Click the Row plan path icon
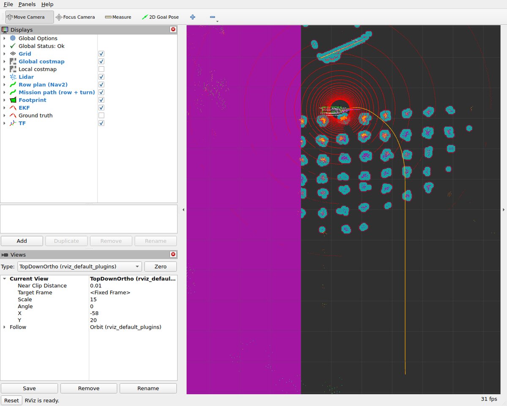Image resolution: width=507 pixels, height=406 pixels. (x=13, y=85)
